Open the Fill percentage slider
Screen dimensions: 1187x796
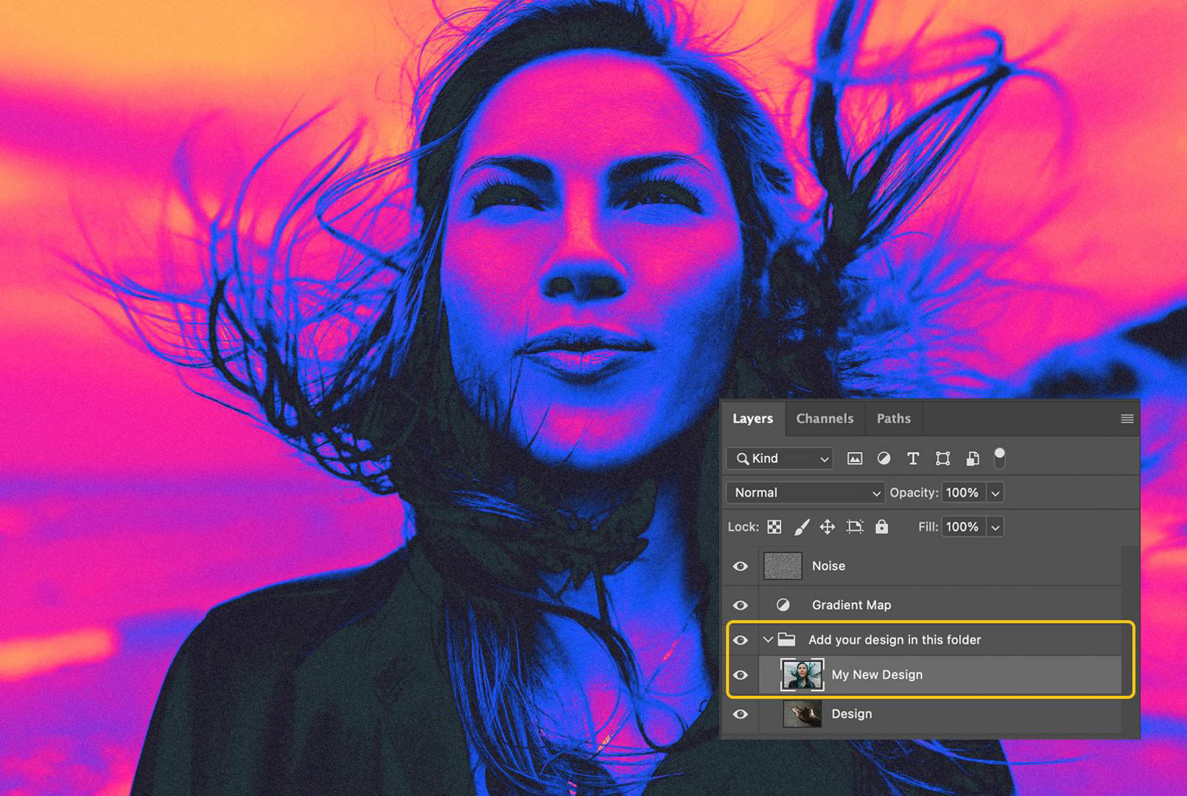click(x=995, y=526)
